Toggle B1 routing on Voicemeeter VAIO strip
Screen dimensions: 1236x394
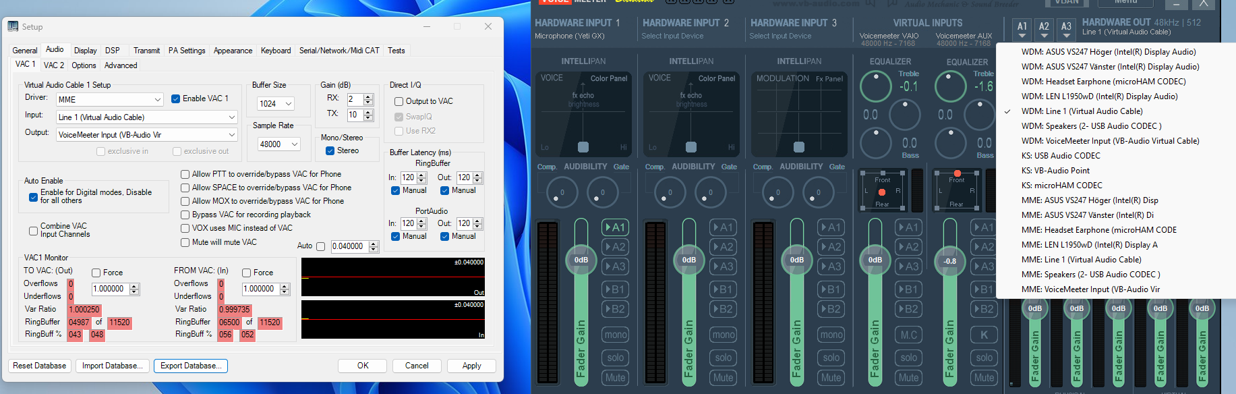[908, 289]
